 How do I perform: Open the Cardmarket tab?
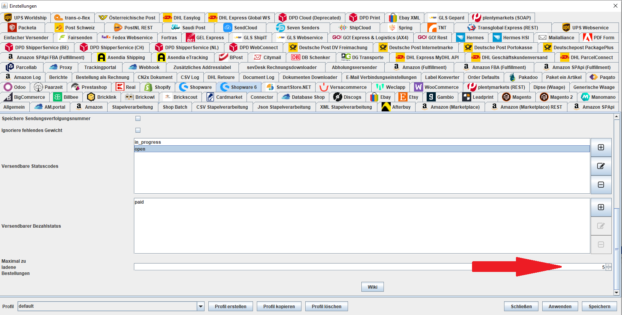[x=224, y=97]
